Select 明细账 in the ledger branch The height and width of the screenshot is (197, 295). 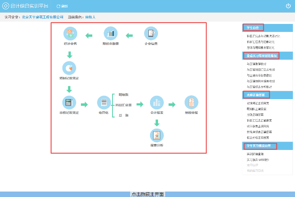point(123,95)
